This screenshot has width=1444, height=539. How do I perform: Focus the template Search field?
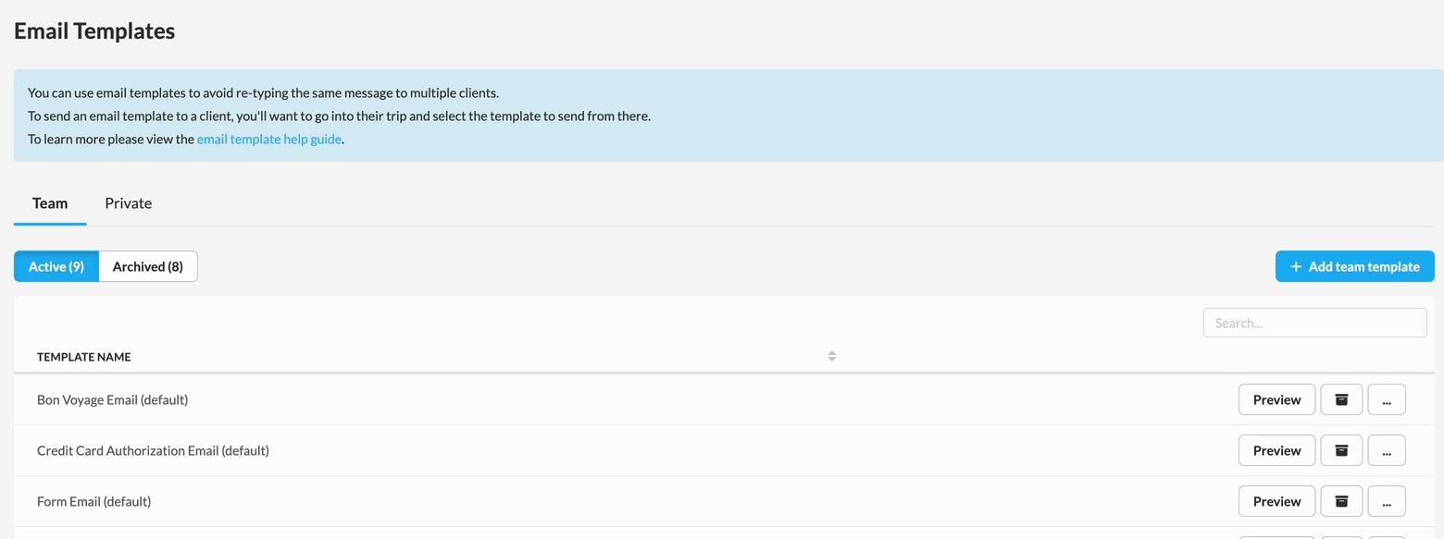pyautogui.click(x=1314, y=323)
